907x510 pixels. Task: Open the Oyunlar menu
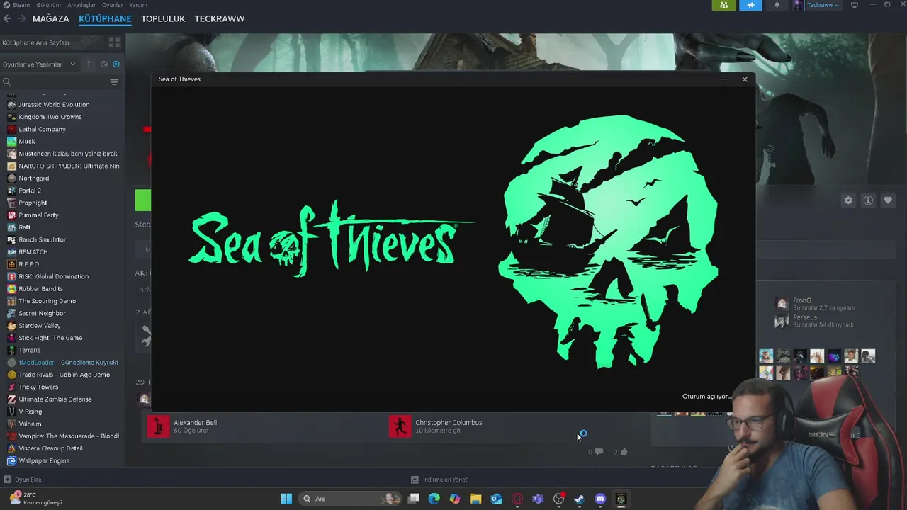(x=113, y=5)
